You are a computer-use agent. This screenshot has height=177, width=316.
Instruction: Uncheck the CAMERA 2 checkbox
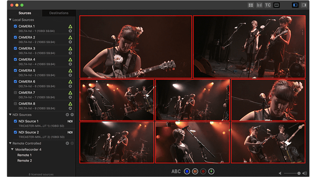point(15,37)
